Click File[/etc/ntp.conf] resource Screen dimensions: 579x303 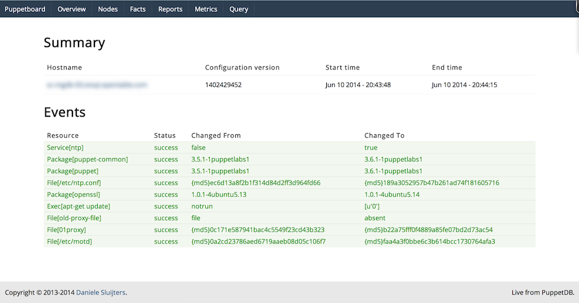(74, 183)
